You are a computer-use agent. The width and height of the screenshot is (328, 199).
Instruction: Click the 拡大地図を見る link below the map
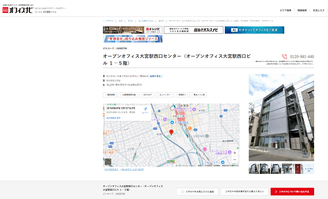[x=111, y=169]
